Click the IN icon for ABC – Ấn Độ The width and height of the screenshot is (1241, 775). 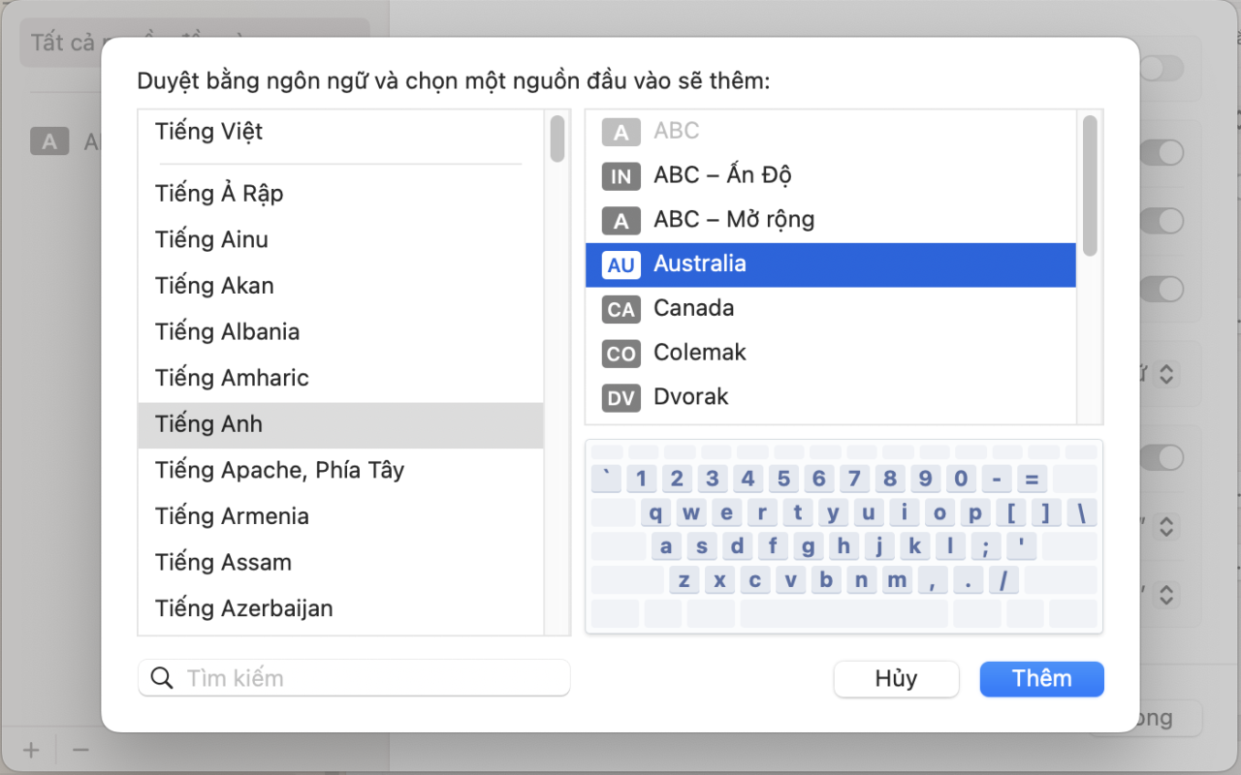620,175
